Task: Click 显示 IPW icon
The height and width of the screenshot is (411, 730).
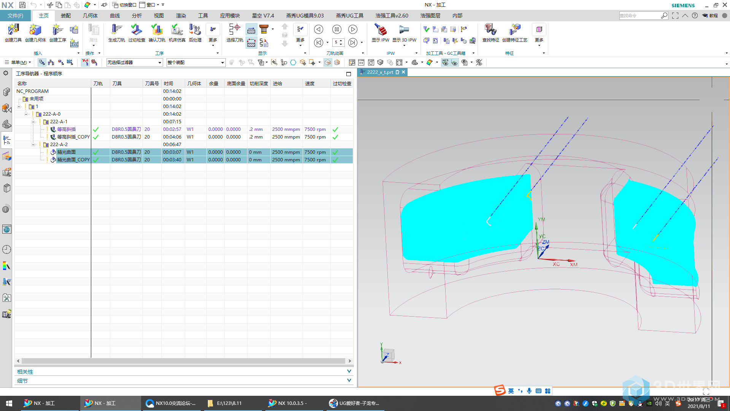Action: tap(381, 33)
